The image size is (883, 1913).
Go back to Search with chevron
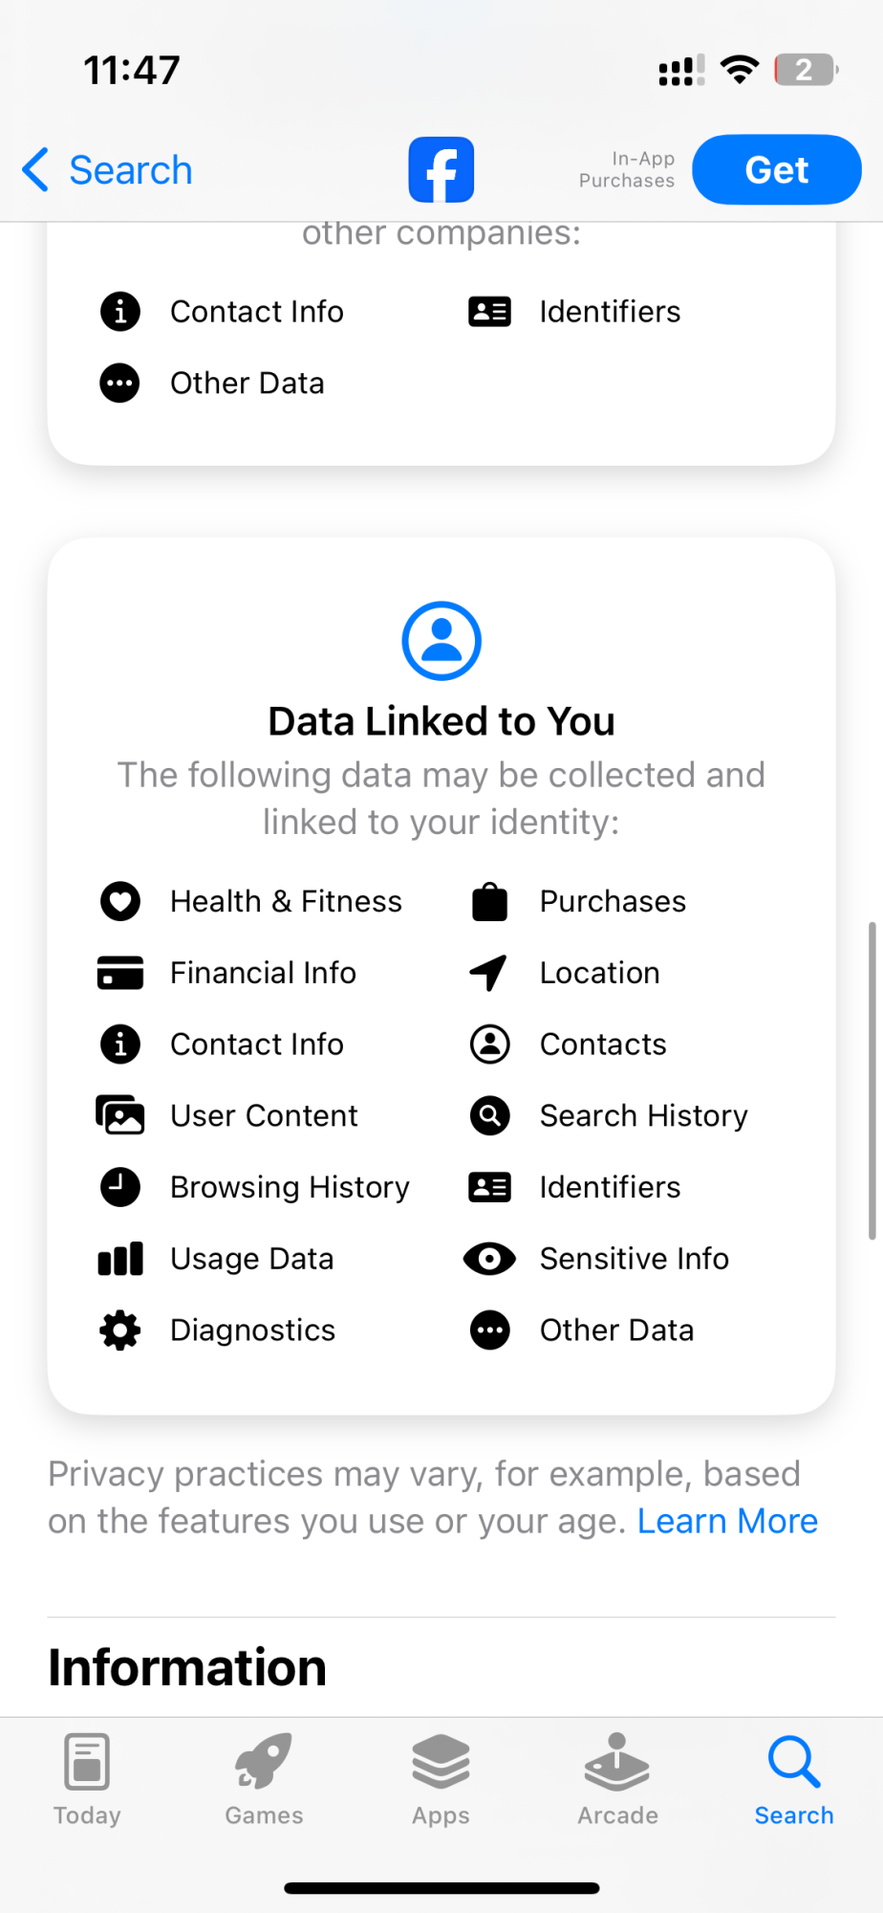coord(107,170)
